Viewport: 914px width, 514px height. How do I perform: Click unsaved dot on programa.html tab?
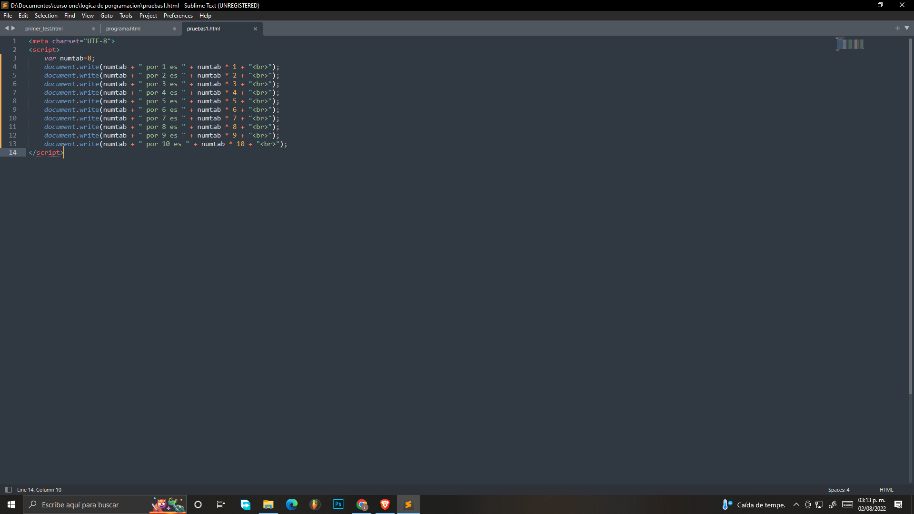point(174,29)
